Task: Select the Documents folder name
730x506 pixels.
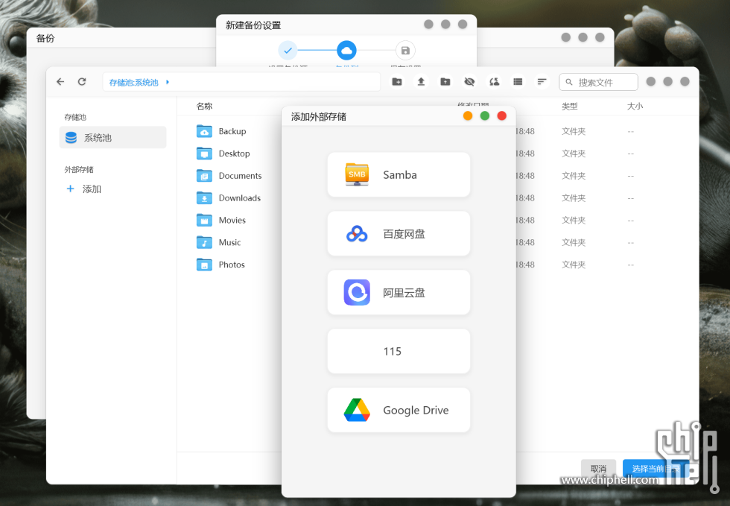Action: click(240, 176)
